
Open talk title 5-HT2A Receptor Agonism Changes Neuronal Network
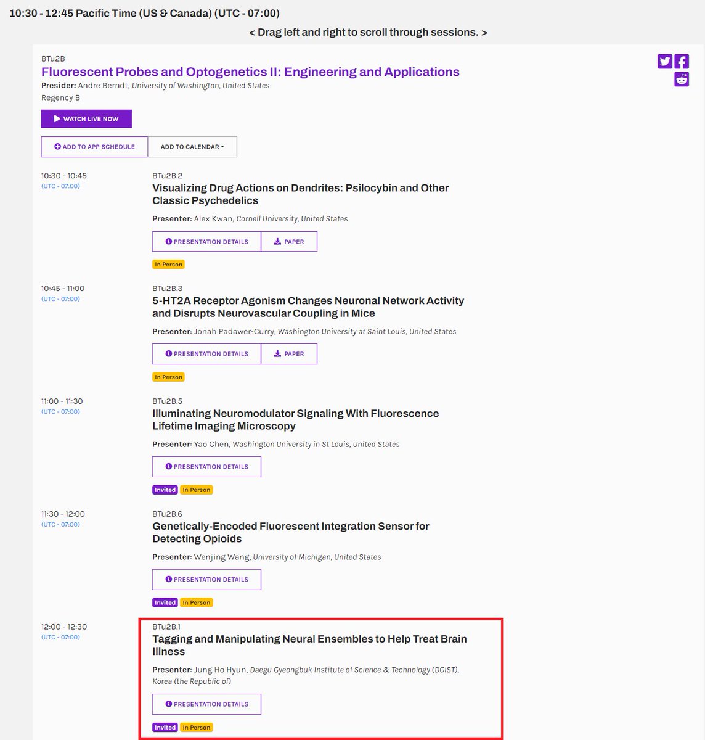(x=308, y=307)
